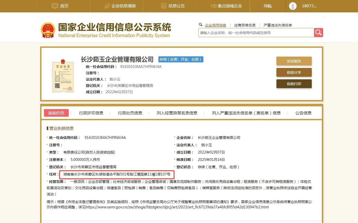Click the small magnifier beside 企业信用信息

pos(201,25)
